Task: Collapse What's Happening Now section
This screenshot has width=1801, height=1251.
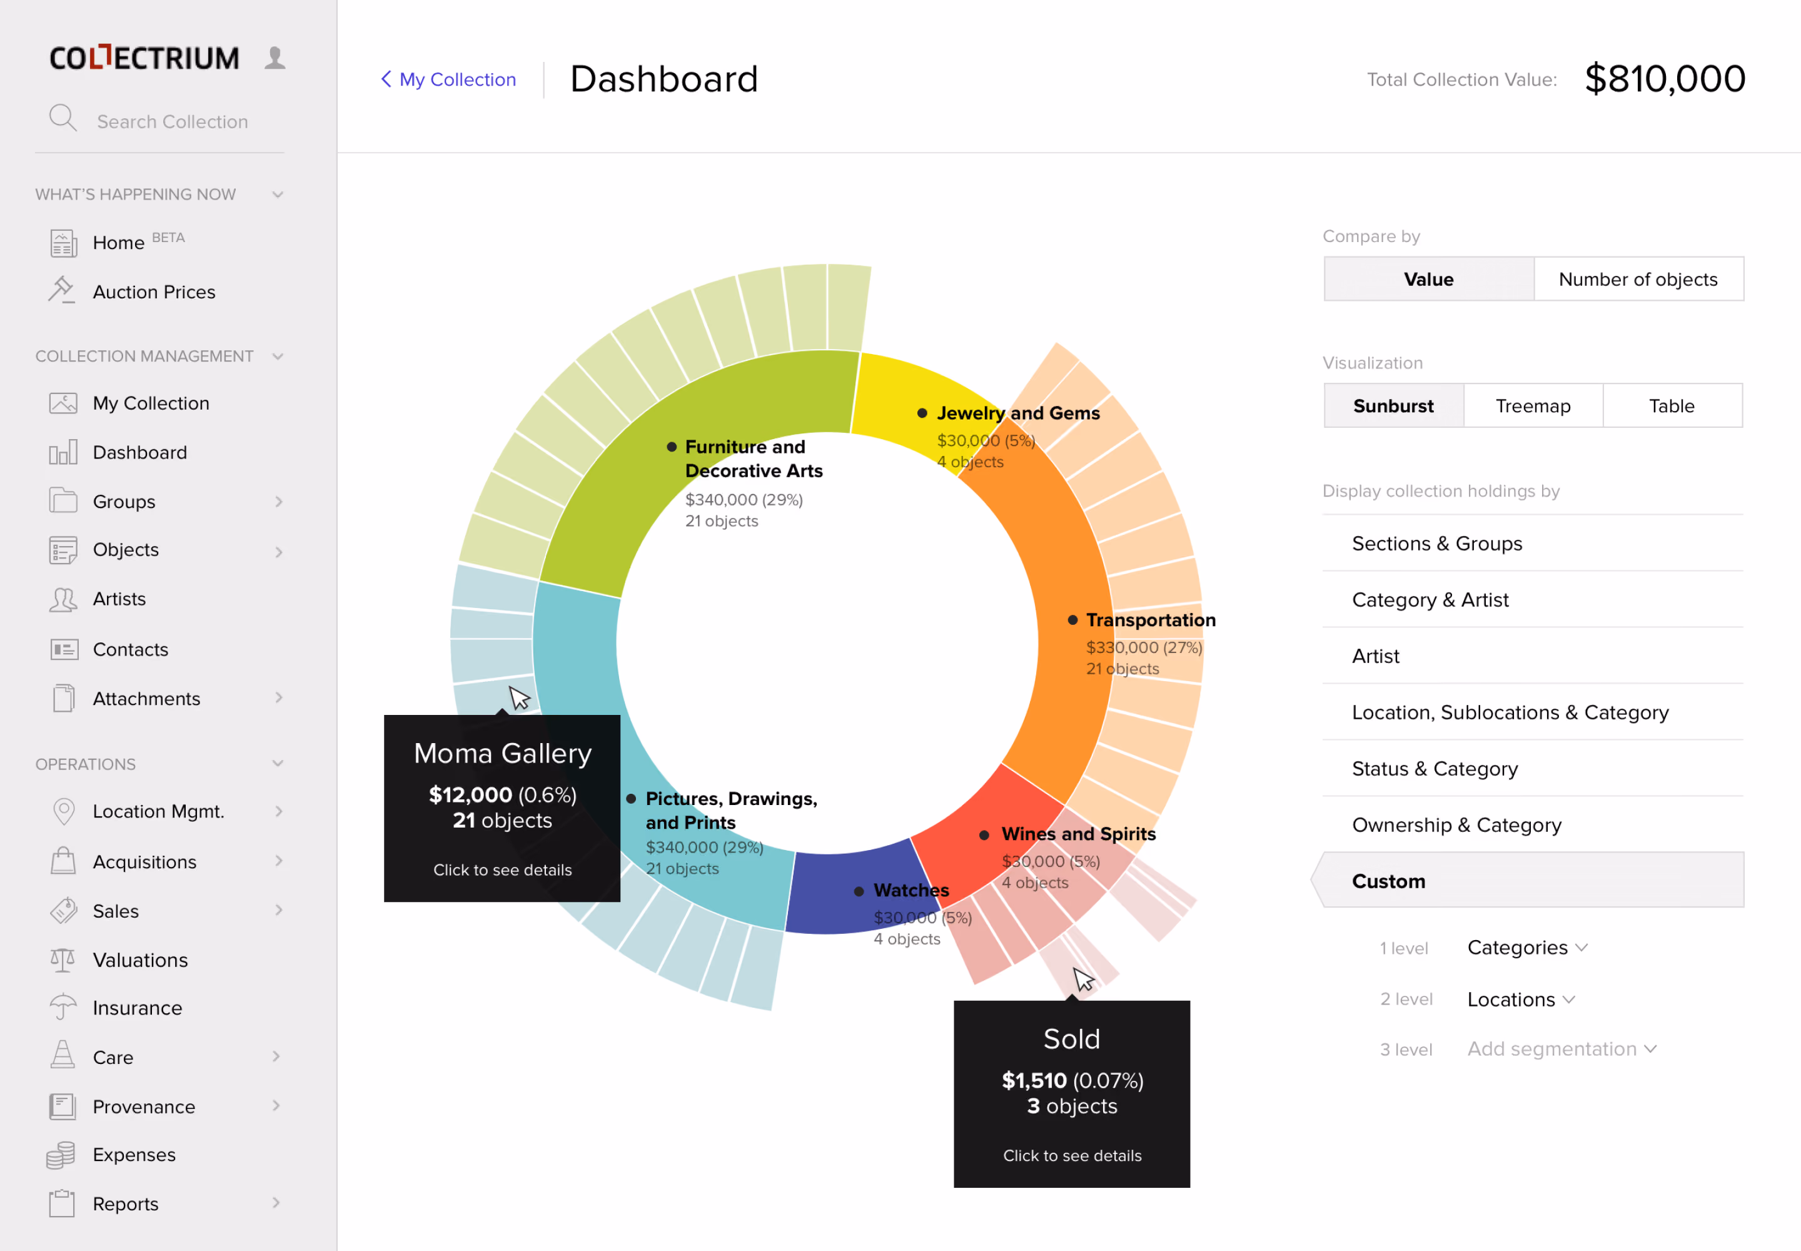Action: (x=278, y=195)
